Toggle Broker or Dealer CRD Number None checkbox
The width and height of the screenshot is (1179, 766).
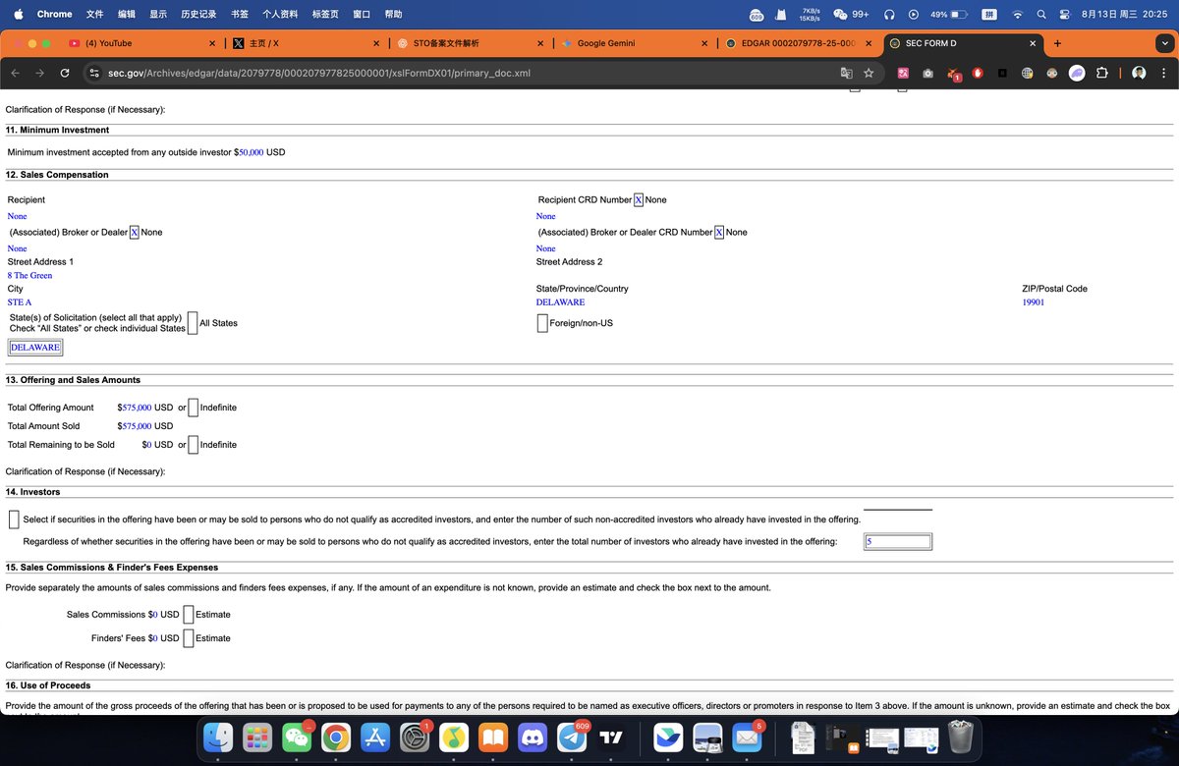pos(719,232)
